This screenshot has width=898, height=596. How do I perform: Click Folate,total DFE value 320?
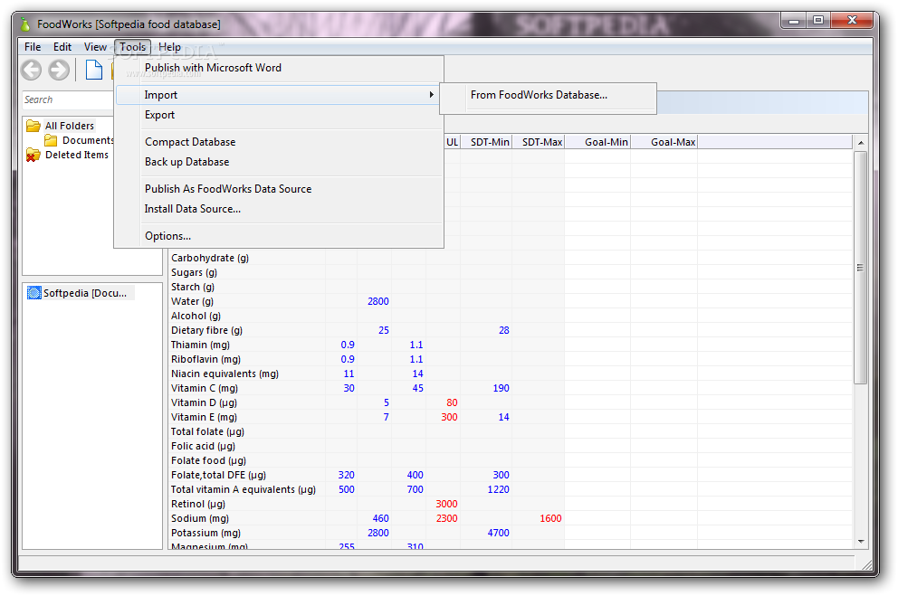click(347, 476)
